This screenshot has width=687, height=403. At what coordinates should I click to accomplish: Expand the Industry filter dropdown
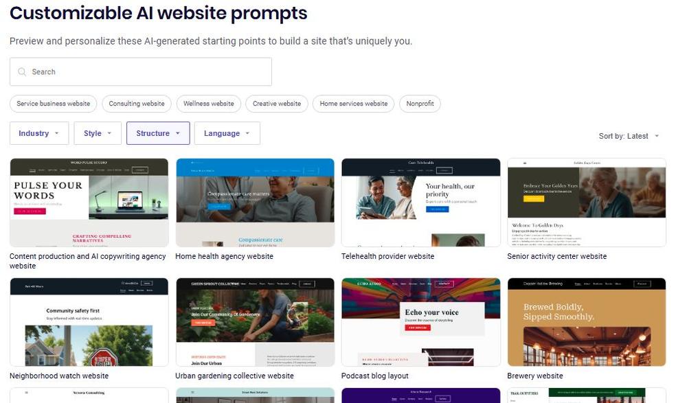tap(39, 133)
